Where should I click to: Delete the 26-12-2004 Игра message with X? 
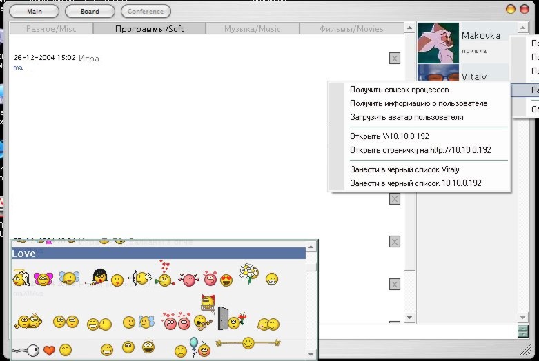(395, 59)
